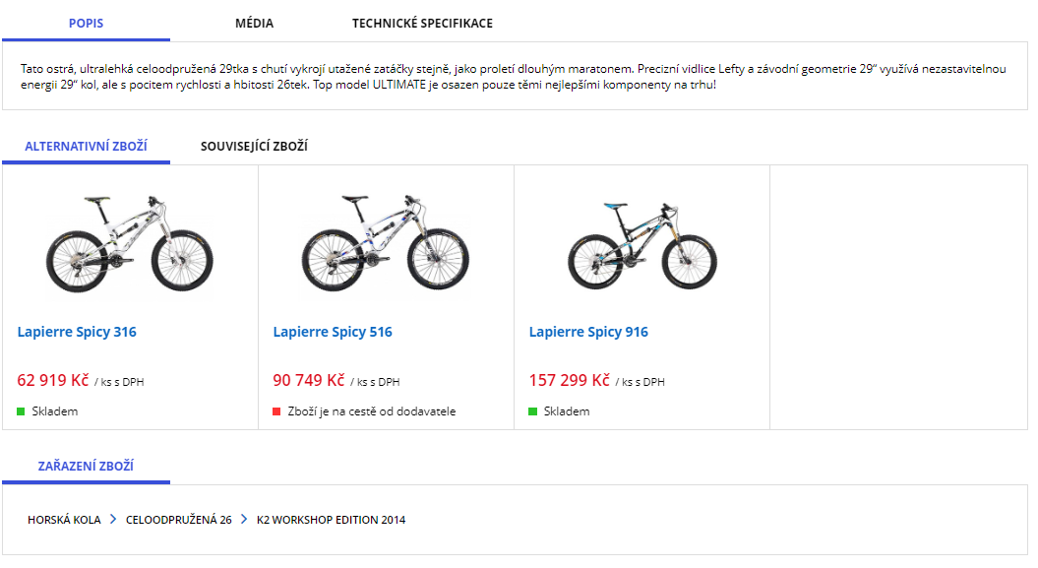Switch to the Média tab

pos(255,24)
